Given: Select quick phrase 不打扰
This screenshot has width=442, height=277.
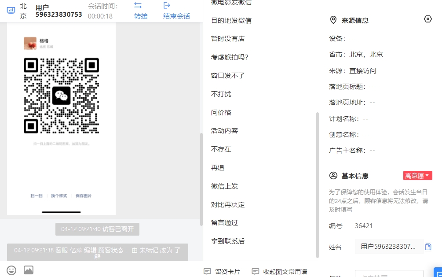Looking at the screenshot, I should 221,94.
